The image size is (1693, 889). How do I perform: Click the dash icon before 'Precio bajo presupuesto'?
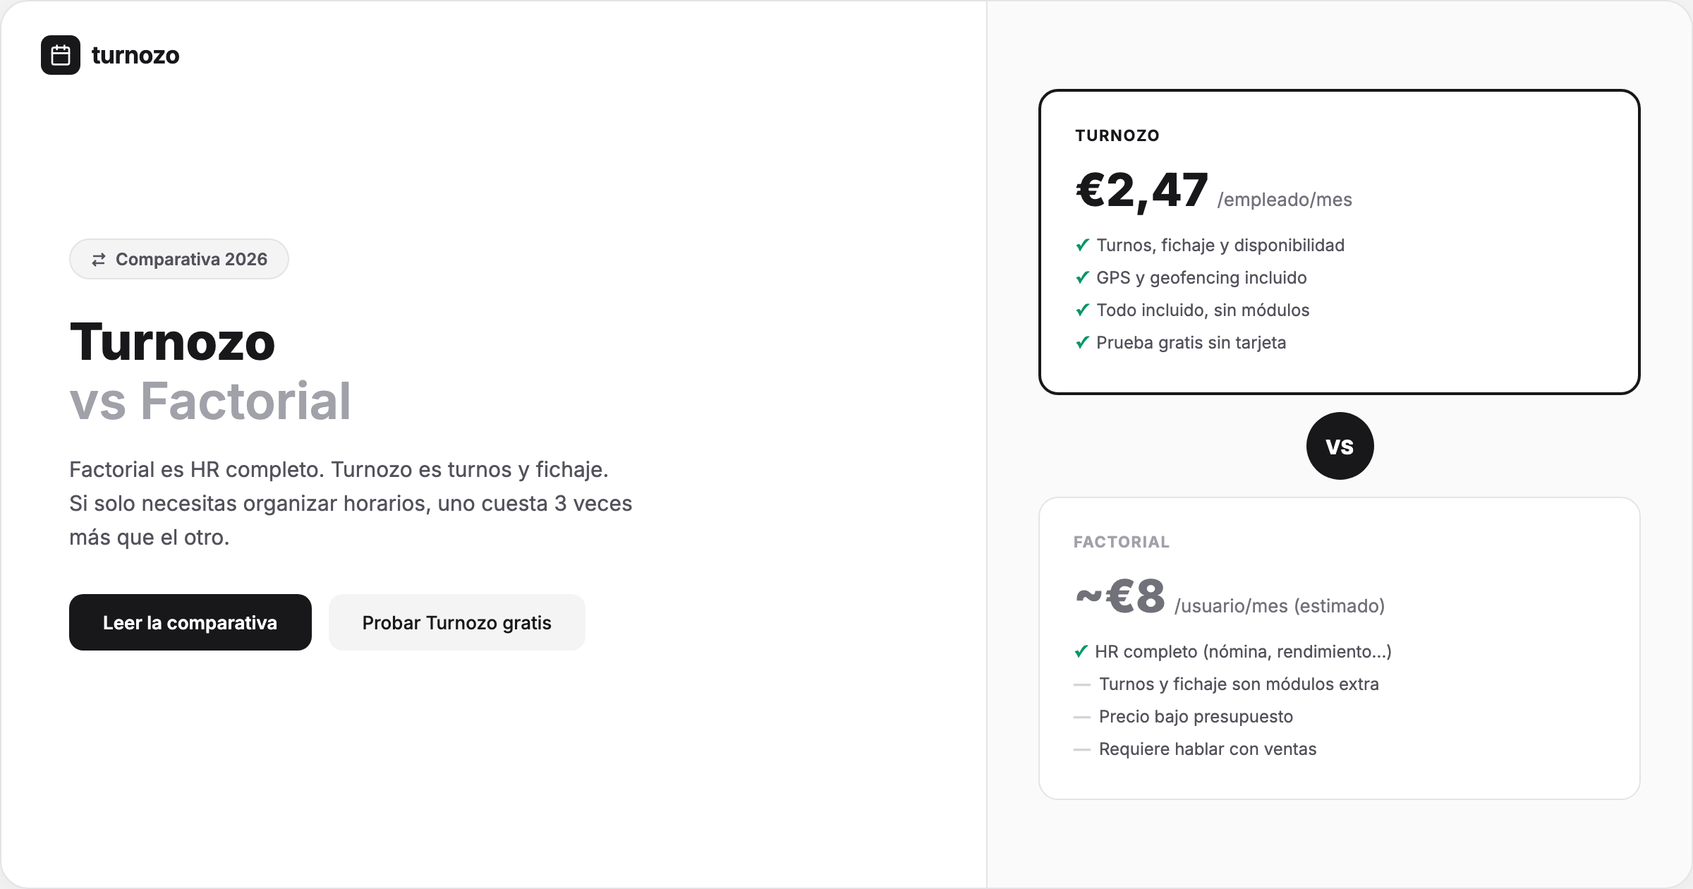(1081, 717)
